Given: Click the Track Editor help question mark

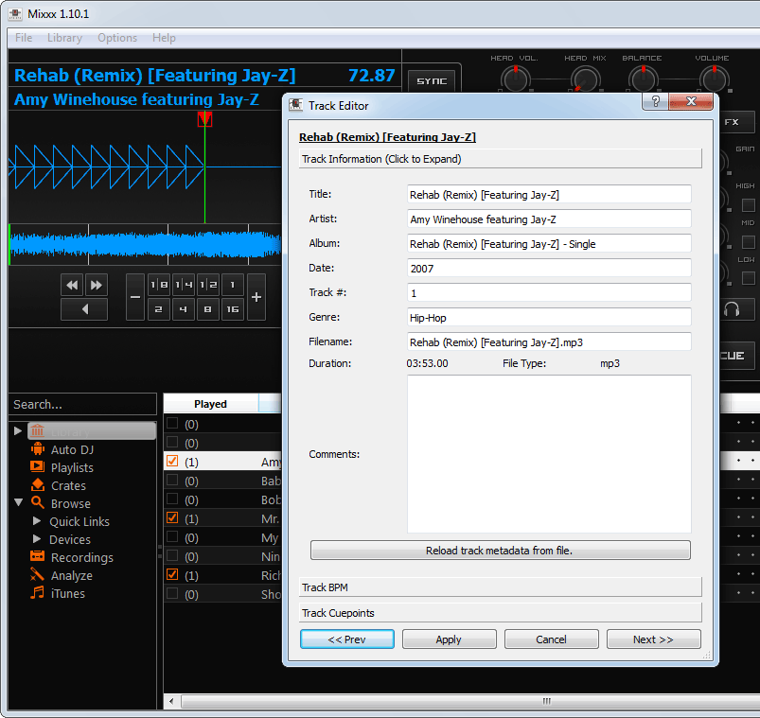Looking at the screenshot, I should [x=655, y=101].
